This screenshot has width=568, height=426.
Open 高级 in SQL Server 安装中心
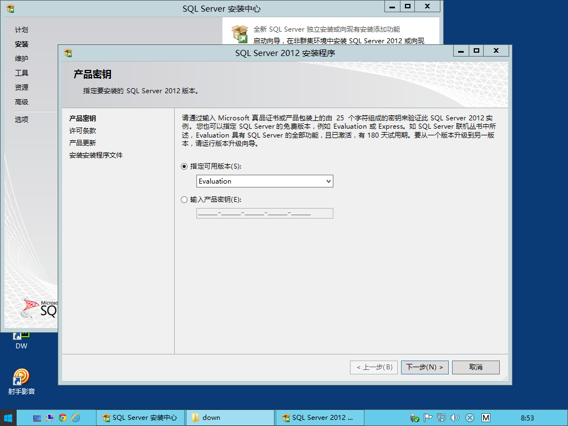(22, 102)
